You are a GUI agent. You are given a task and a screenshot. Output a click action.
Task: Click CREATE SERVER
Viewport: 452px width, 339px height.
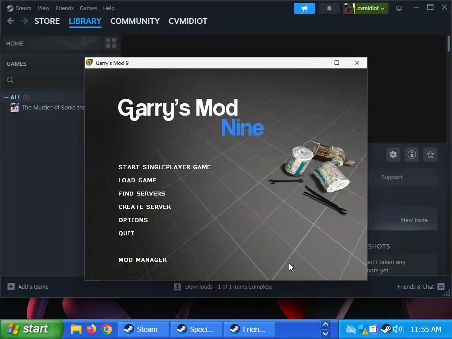pyautogui.click(x=145, y=207)
